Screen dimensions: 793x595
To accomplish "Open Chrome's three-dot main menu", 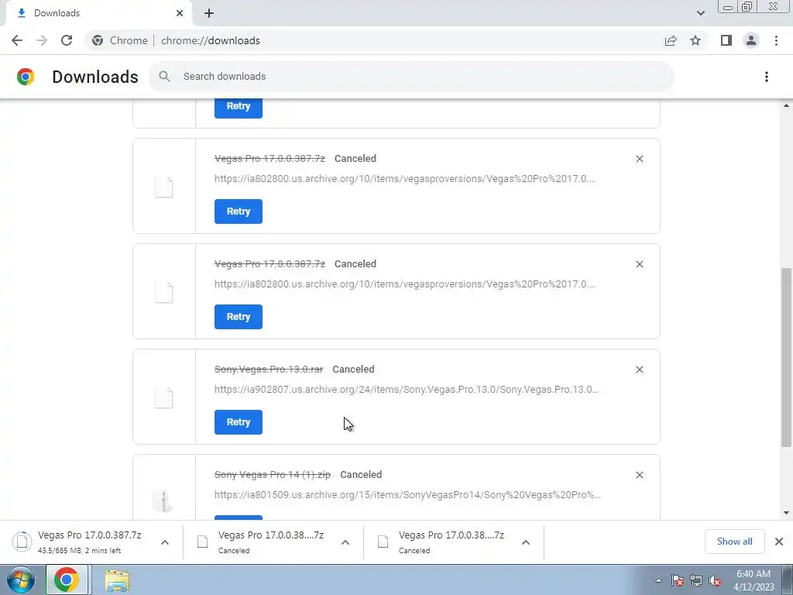I will [776, 40].
